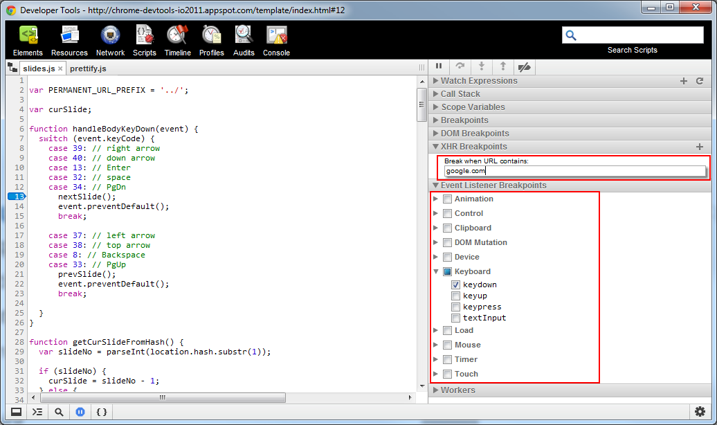The width and height of the screenshot is (717, 425).
Task: Open the Resources panel
Action: tap(69, 40)
